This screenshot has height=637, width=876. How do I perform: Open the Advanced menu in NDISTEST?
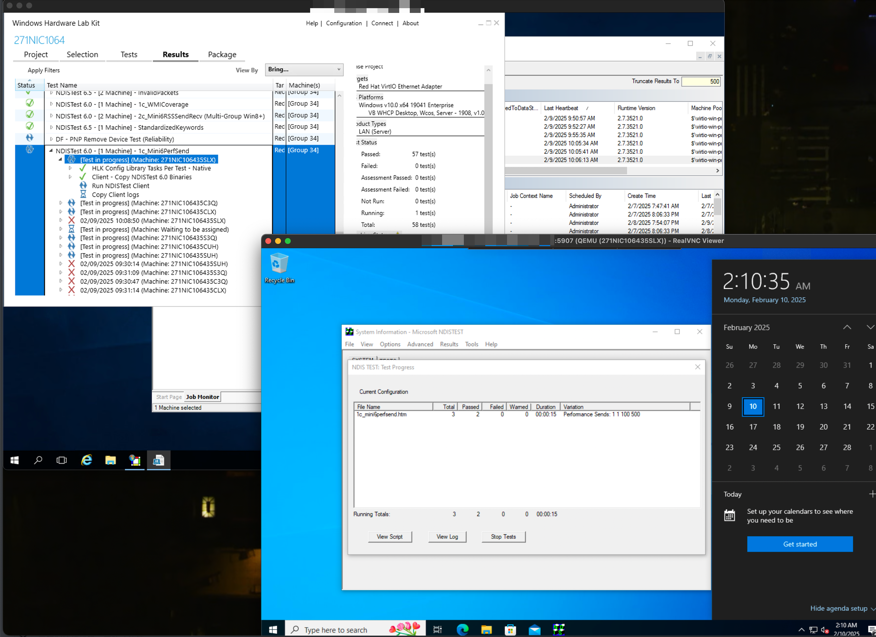[420, 344]
